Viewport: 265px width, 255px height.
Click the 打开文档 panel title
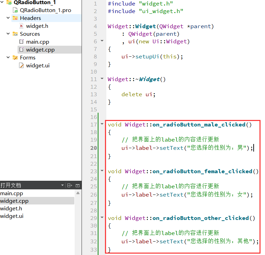click(11, 185)
